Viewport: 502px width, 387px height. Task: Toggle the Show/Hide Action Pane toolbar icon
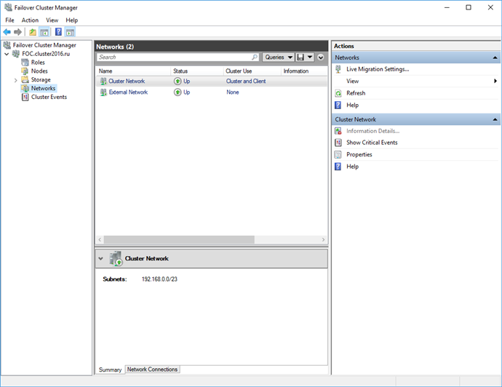70,32
